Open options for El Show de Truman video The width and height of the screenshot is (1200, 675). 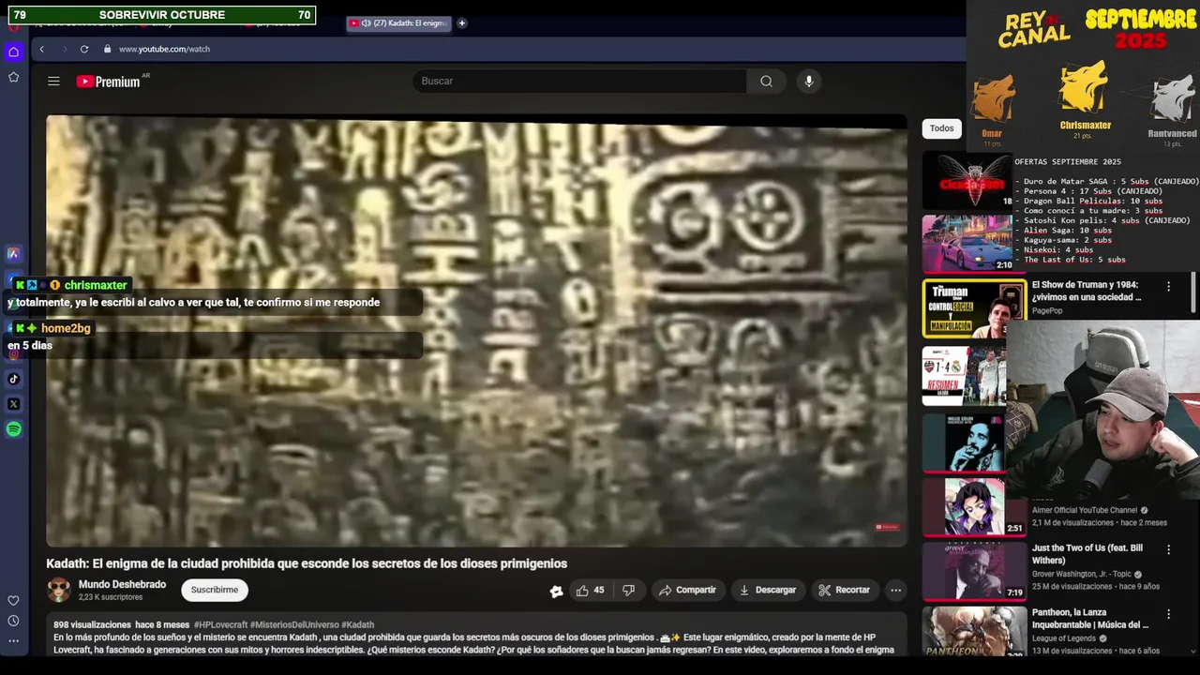(x=1168, y=286)
